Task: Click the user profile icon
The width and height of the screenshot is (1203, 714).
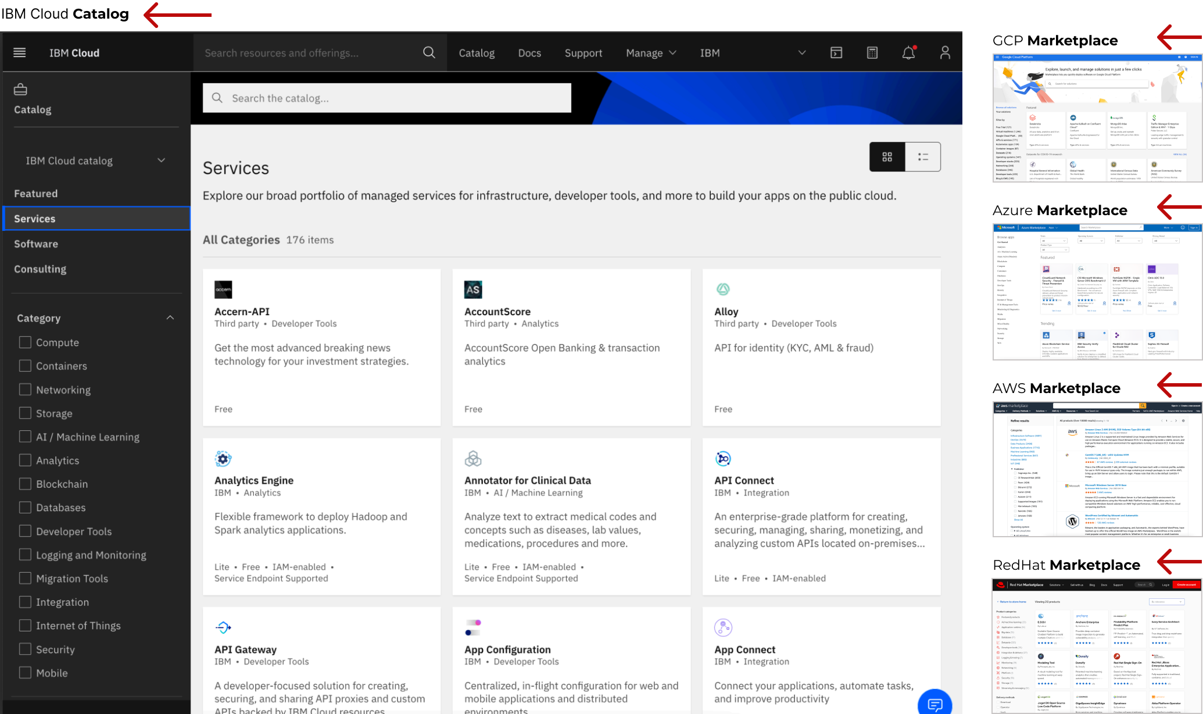Action: click(x=945, y=52)
